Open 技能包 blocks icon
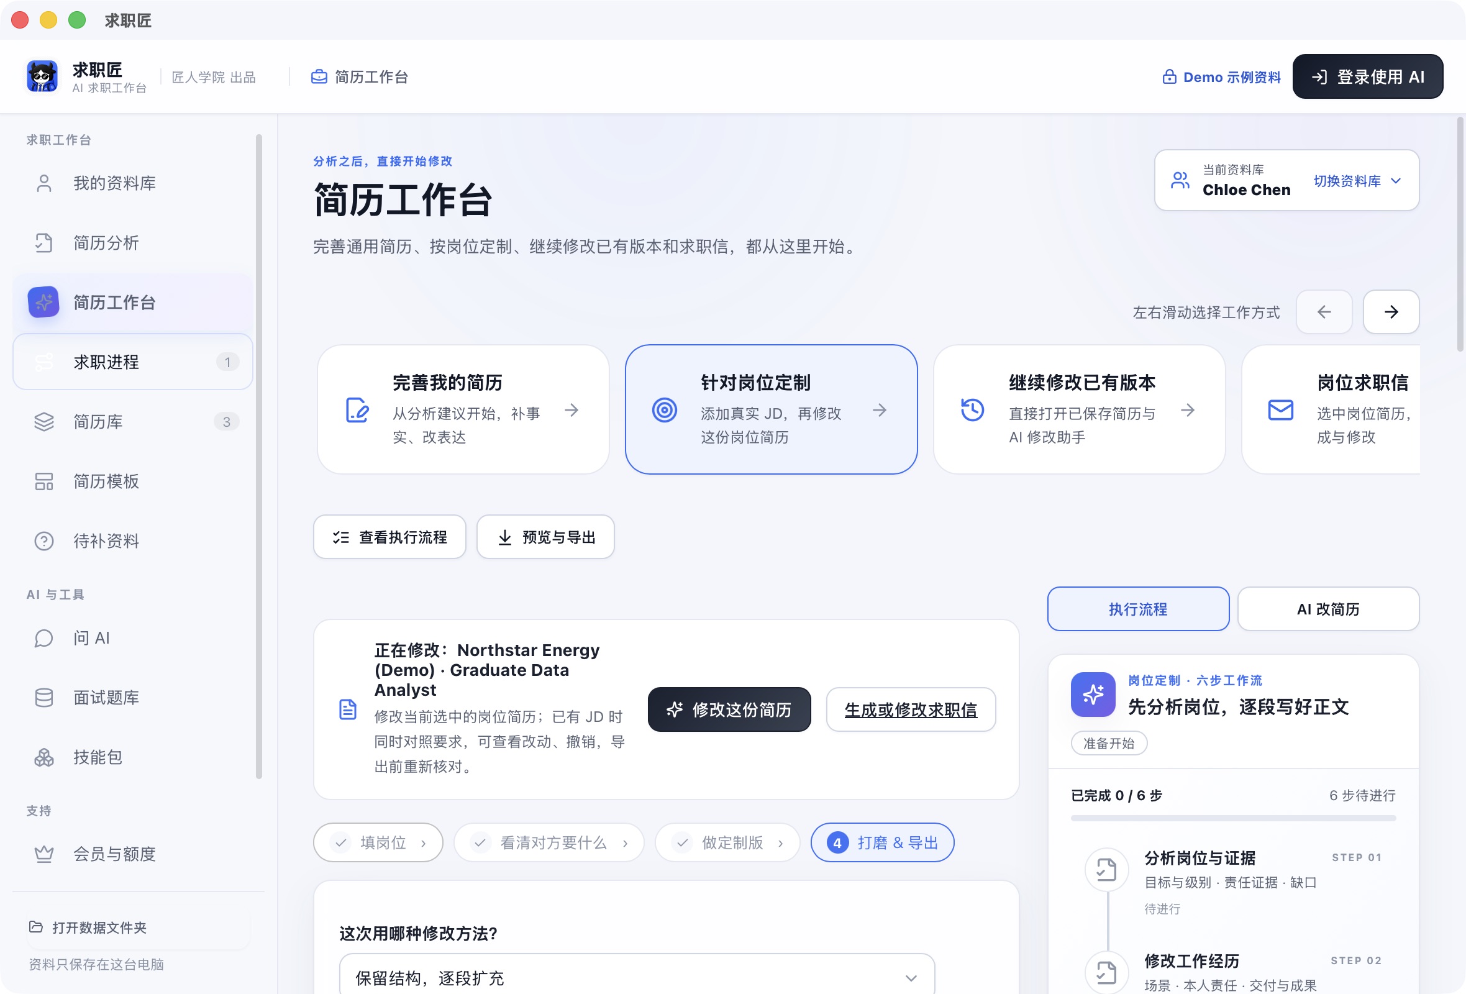Screen dimensions: 1466x994 [43, 757]
